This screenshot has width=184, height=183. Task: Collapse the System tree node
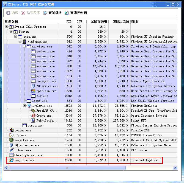pyautogui.click(x=11, y=32)
